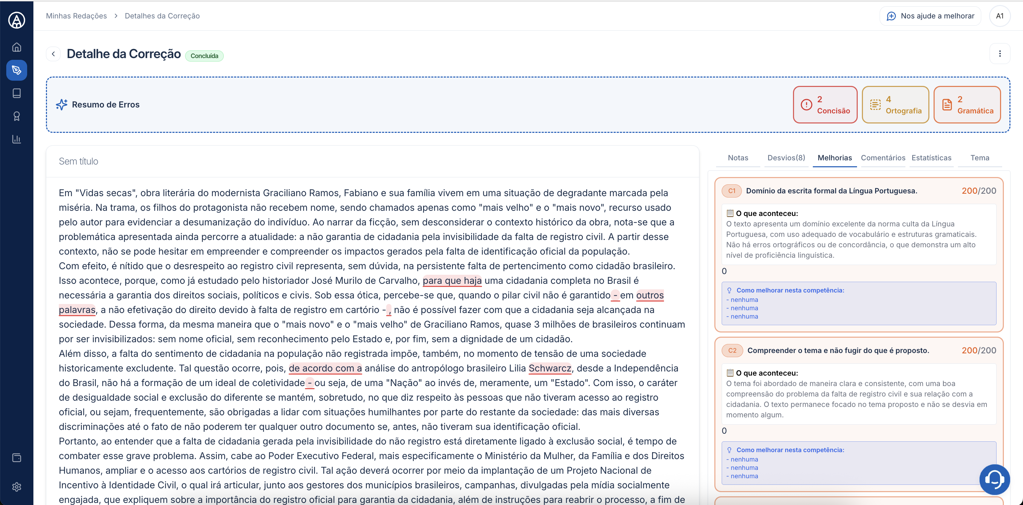Click Nos ajude a melhorar button
This screenshot has height=505, width=1023.
click(930, 16)
